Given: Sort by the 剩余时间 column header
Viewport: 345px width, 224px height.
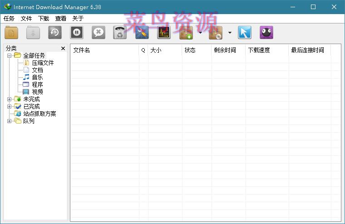Looking at the screenshot, I should 228,50.
